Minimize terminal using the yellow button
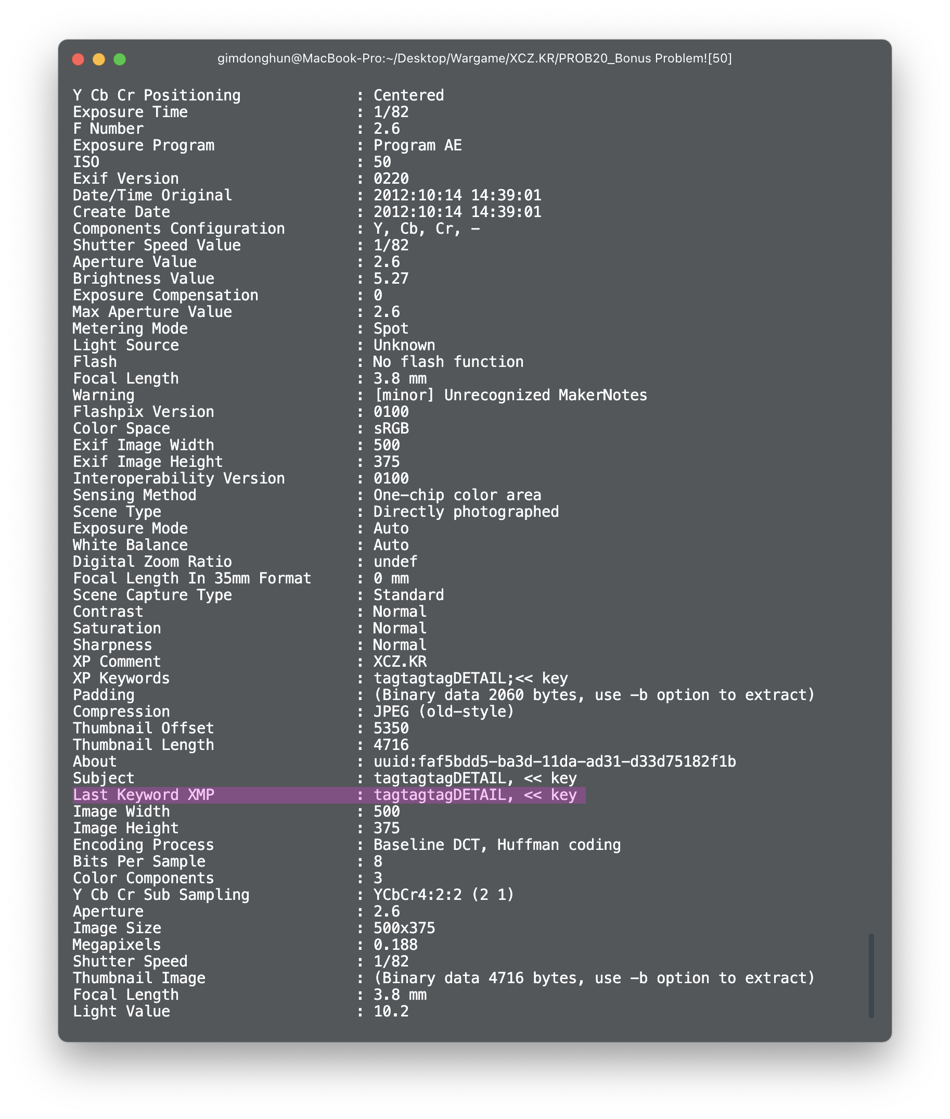Image resolution: width=950 pixels, height=1119 pixels. [x=99, y=59]
